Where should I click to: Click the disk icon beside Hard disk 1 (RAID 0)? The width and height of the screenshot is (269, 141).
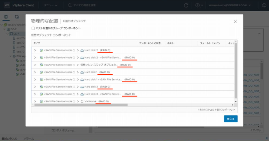(82, 72)
